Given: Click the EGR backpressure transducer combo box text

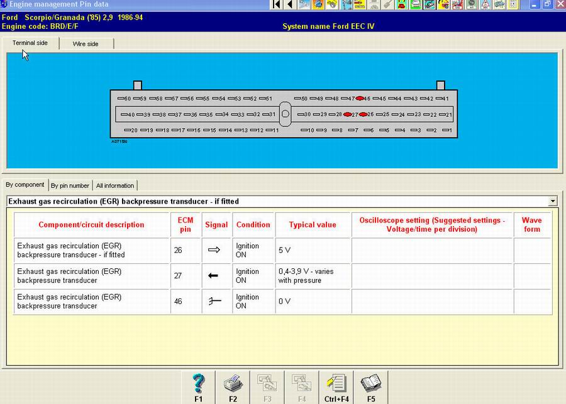Looking at the screenshot, I should (x=123, y=201).
